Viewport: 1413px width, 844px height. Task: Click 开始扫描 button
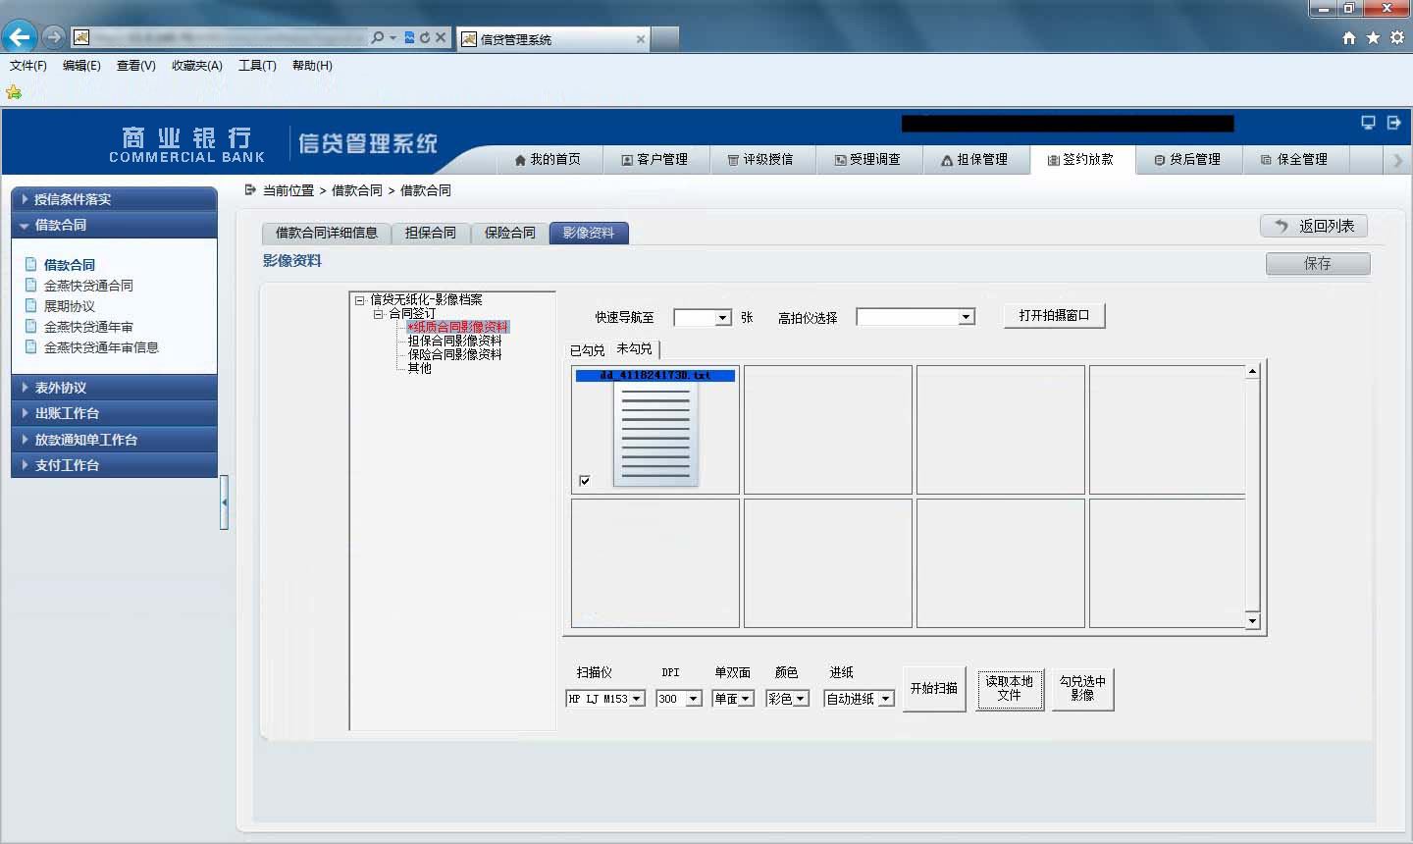click(934, 688)
